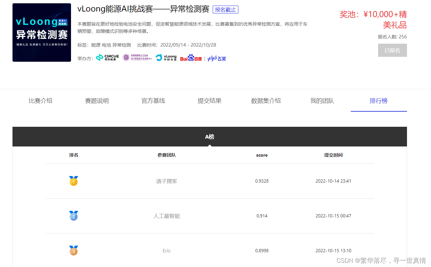Click the 已报名 button
431x267 pixels.
point(392,50)
